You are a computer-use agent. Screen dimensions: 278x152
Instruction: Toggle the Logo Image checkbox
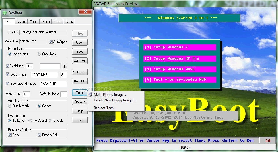pyautogui.click(x=7, y=74)
